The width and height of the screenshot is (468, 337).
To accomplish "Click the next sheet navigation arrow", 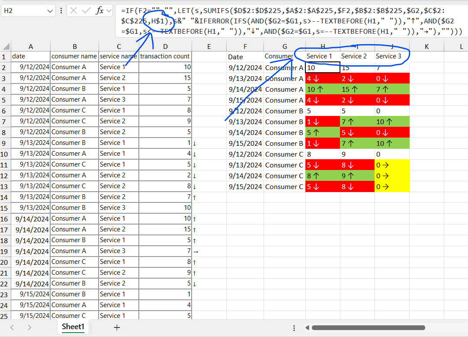I will point(29,327).
